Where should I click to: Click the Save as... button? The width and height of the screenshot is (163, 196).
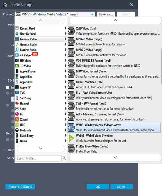pos(106,14)
